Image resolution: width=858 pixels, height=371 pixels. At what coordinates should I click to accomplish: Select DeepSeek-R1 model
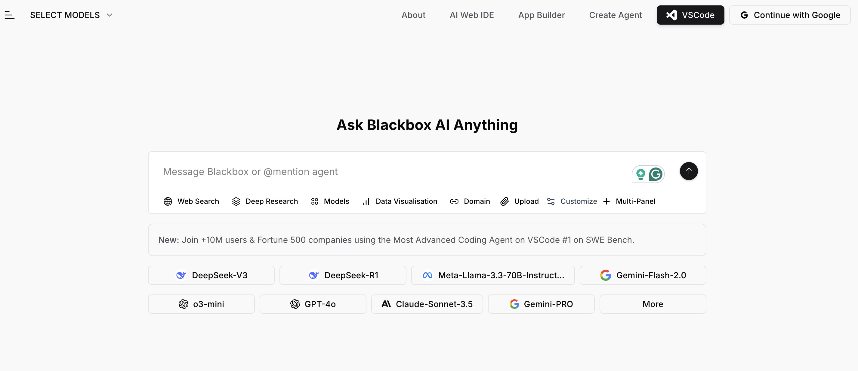point(343,275)
